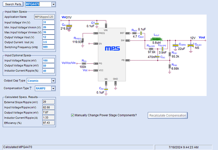Viewport: 218px width, 150px height.
Task: Click the CSLOPE 3.9nF capacitor symbol
Action: pyautogui.click(x=162, y=49)
